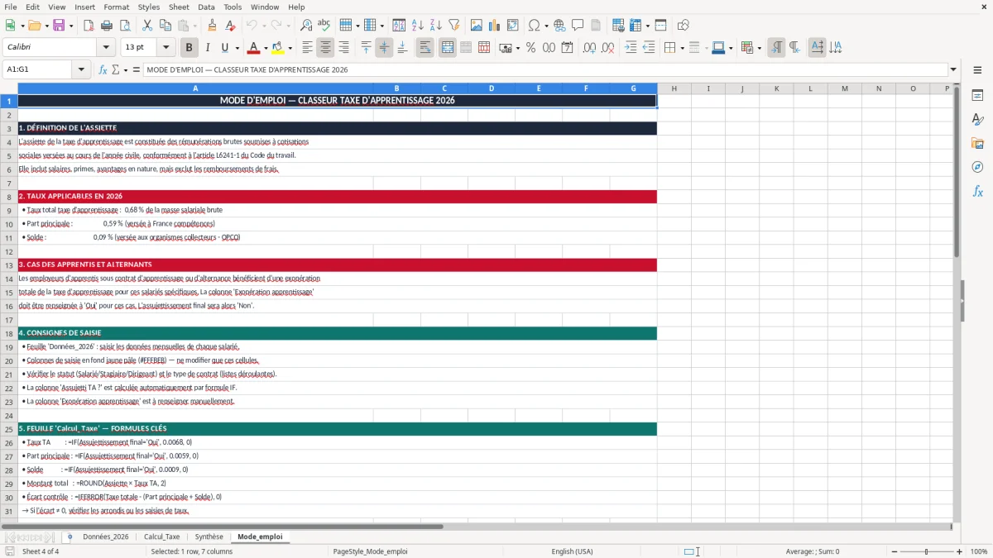Screen dimensions: 993x558
Task: Open the font name dropdown
Action: [105, 48]
